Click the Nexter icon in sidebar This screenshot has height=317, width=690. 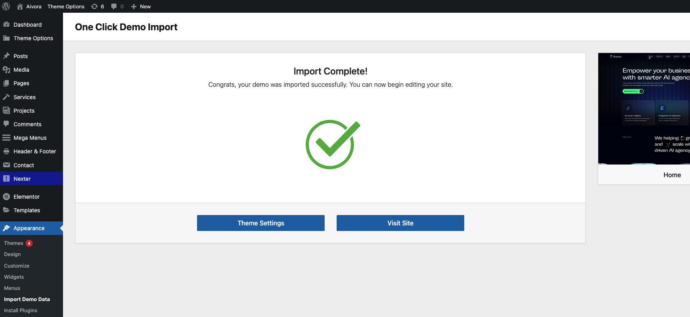[6, 179]
